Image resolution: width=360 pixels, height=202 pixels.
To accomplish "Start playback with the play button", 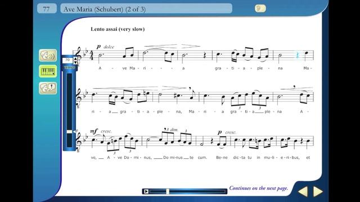I will pyautogui.click(x=146, y=191).
